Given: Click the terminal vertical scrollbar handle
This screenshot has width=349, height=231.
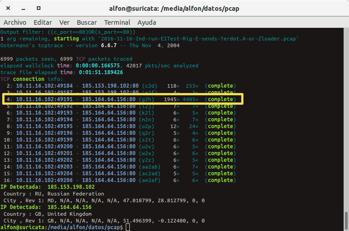Looking at the screenshot, I should (346, 220).
